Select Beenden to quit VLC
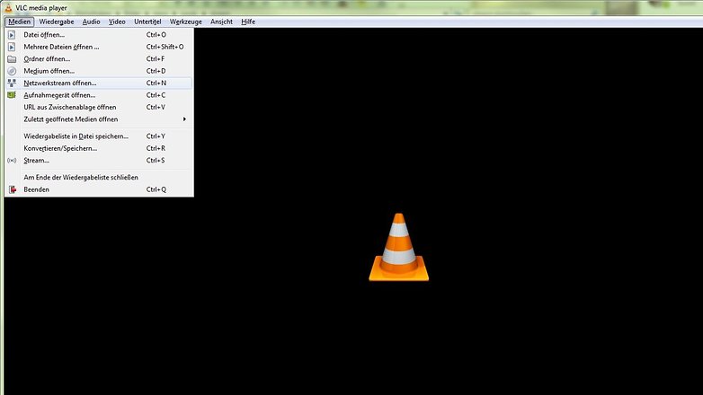This screenshot has width=703, height=395. coord(99,189)
